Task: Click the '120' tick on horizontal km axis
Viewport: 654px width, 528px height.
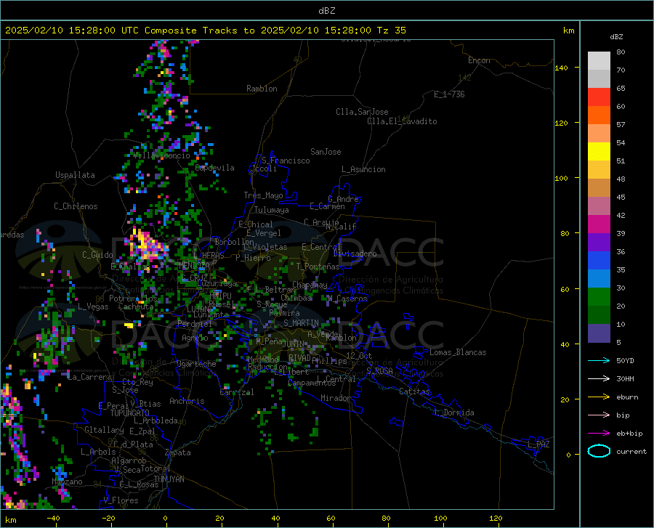Action: click(496, 519)
